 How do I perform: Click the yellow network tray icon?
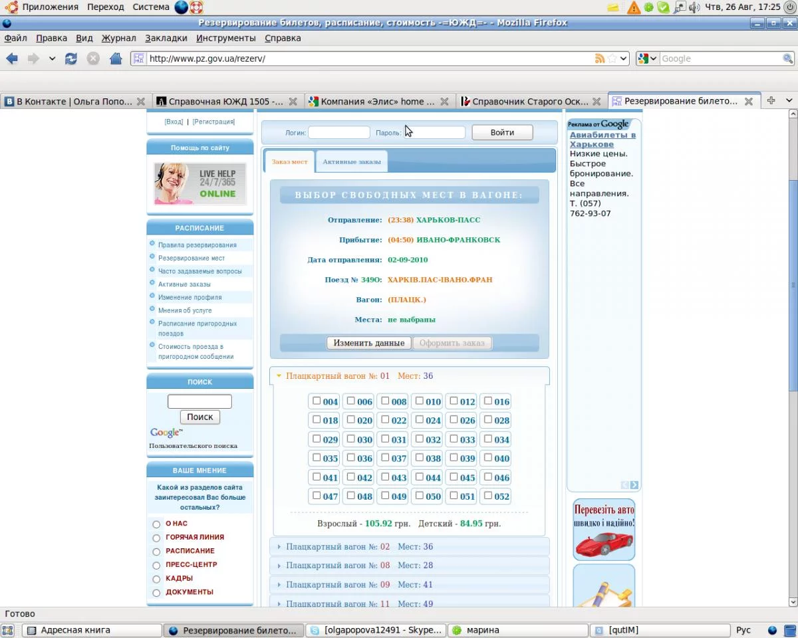coord(613,7)
